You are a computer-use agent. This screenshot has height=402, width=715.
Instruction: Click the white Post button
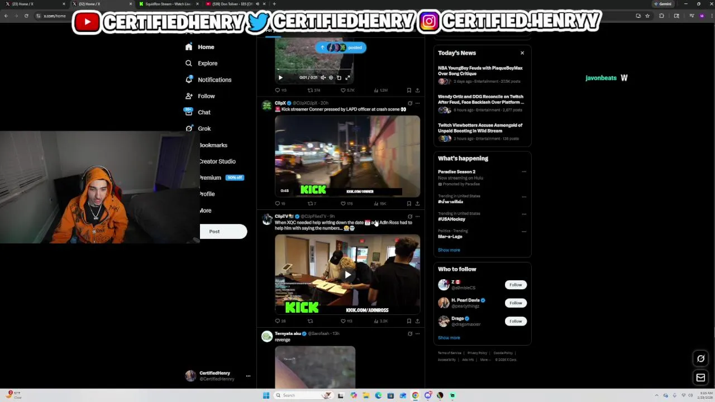click(223, 231)
